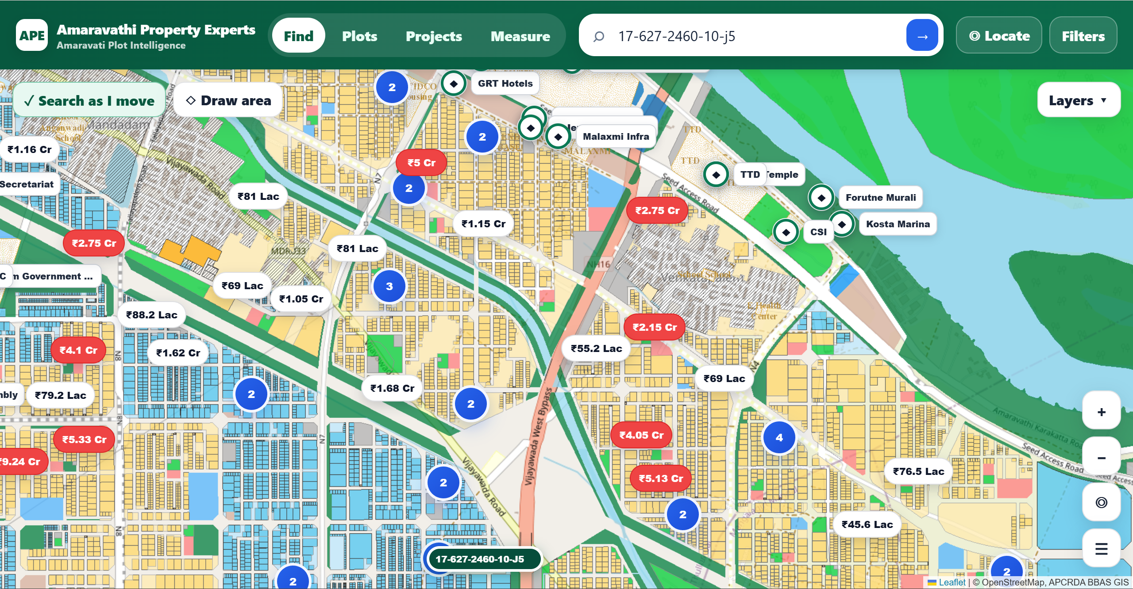Click the ₹76.5 Lac price label
Viewport: 1133px width, 589px height.
point(918,471)
